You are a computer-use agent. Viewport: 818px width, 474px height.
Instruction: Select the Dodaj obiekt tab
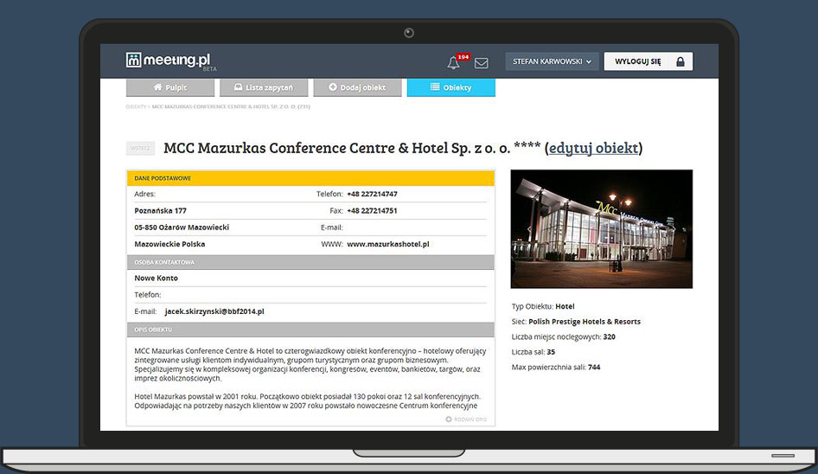click(x=357, y=87)
